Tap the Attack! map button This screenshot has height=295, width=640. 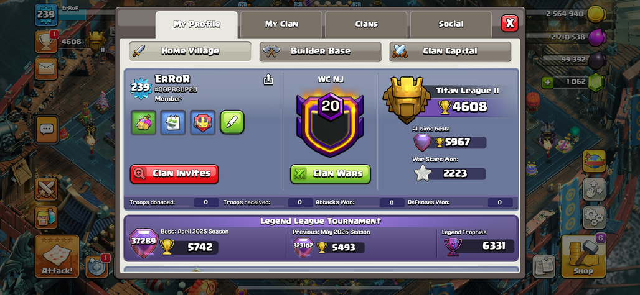coord(57,256)
